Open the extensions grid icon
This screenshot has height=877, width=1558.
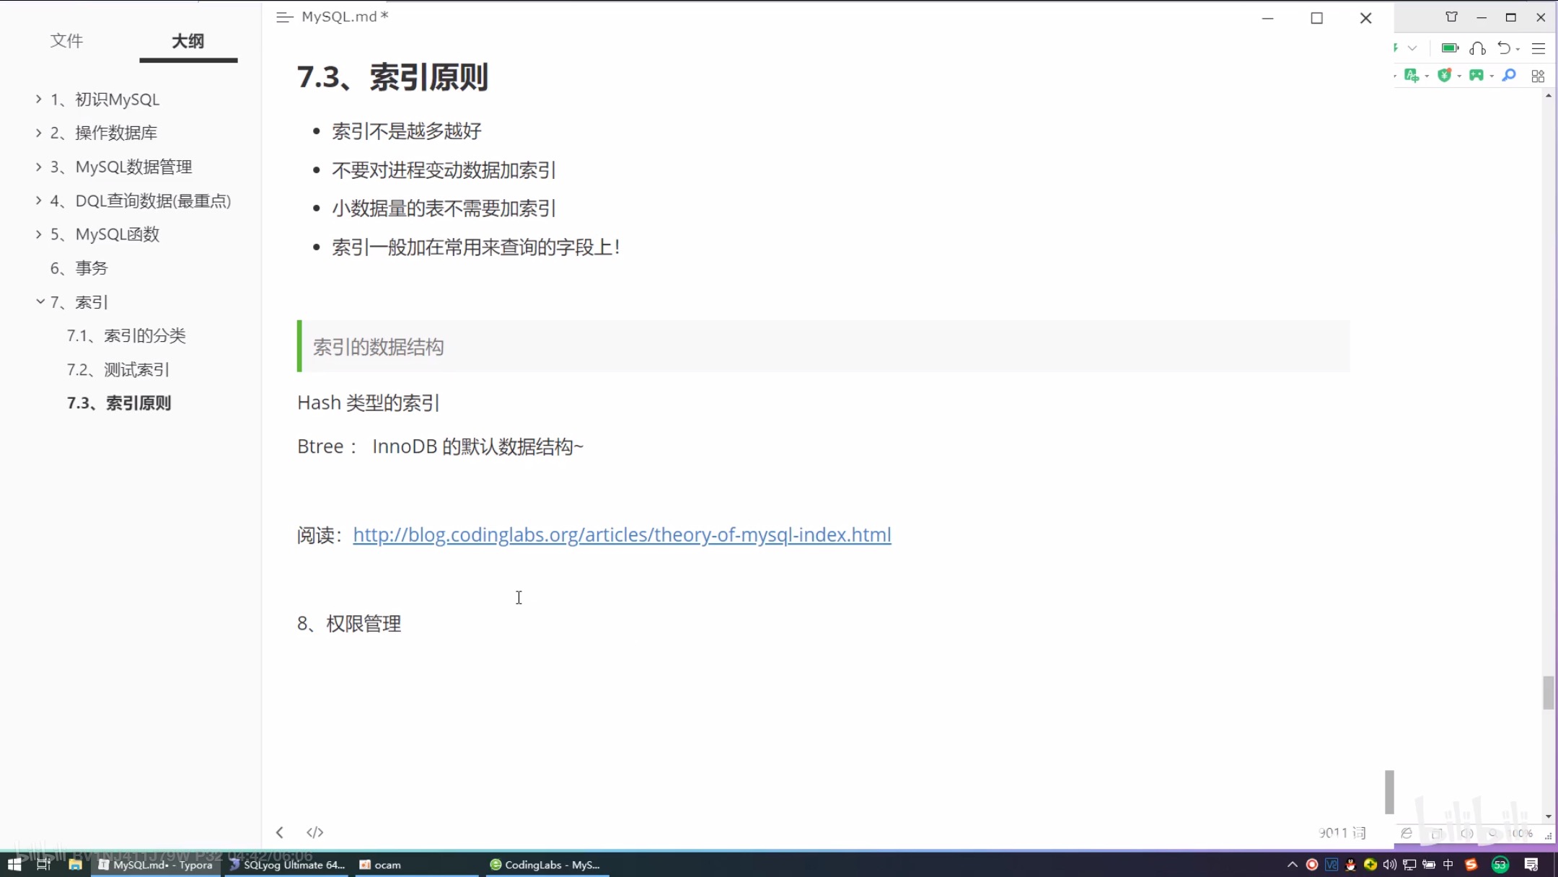[x=1538, y=76]
